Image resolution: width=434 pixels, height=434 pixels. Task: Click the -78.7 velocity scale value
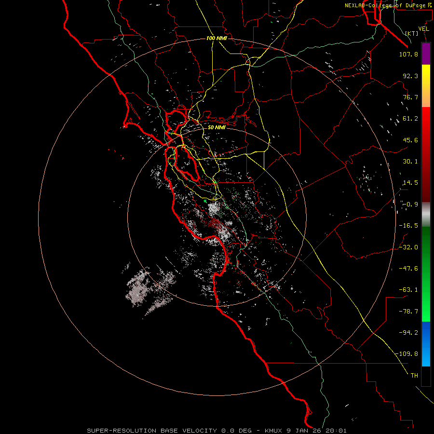coord(408,312)
